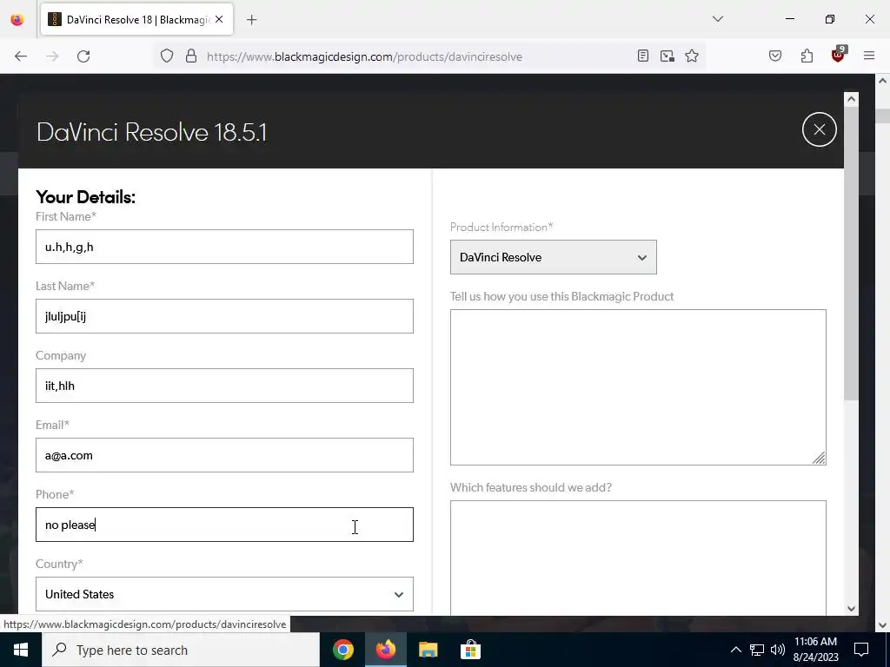The width and height of the screenshot is (890, 667).
Task: Open Microsoft Store from taskbar
Action: pos(470,650)
